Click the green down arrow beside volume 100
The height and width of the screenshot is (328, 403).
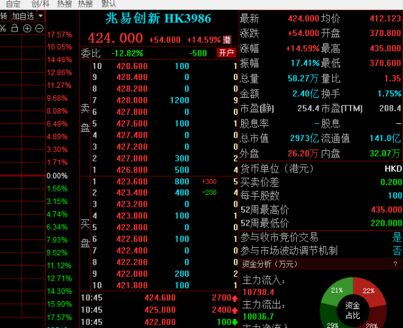(x=235, y=322)
